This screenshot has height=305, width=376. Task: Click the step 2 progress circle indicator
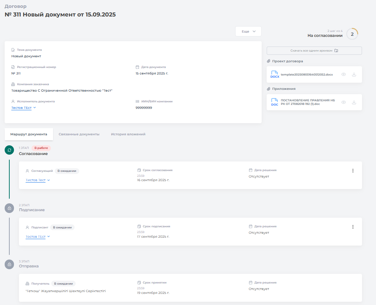coord(352,34)
